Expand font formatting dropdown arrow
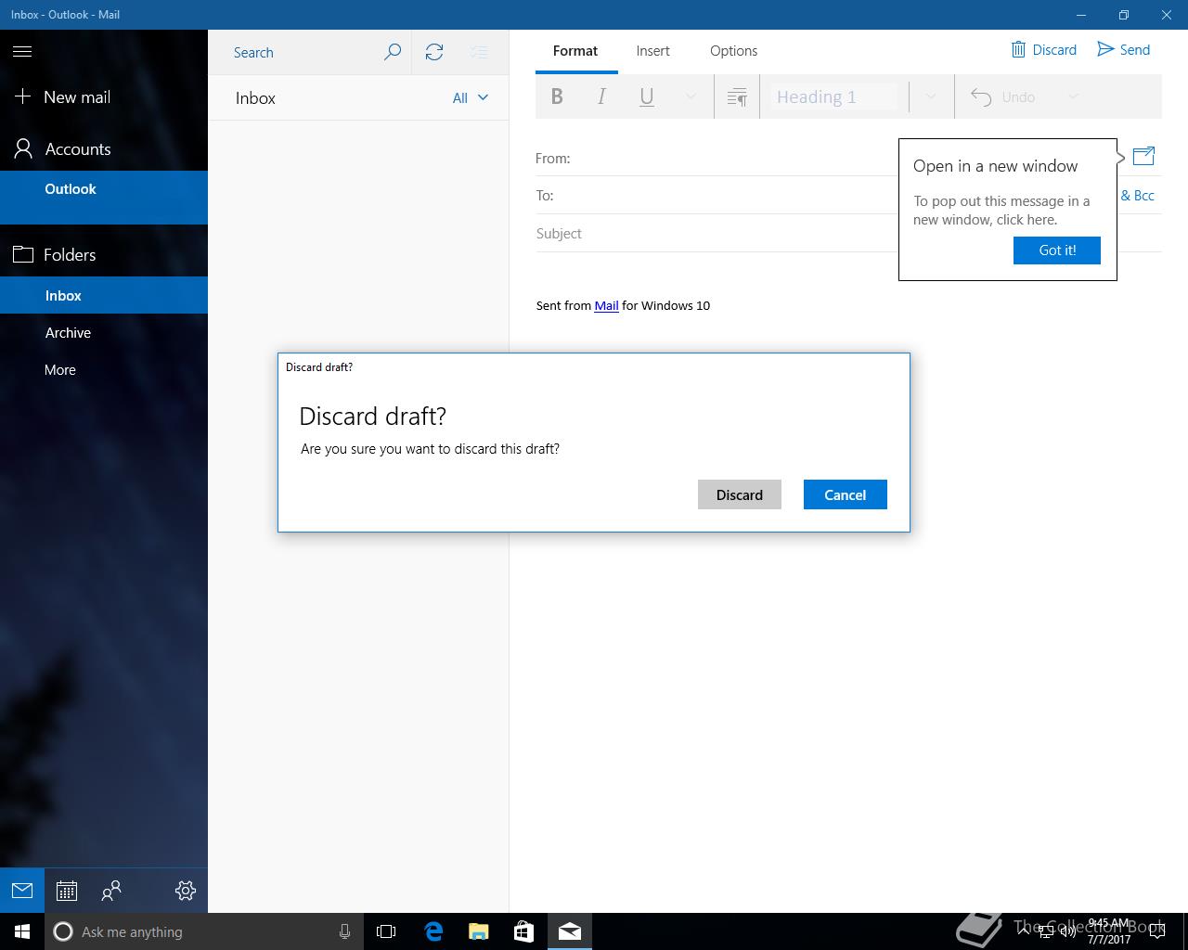The height and width of the screenshot is (950, 1188). point(691,96)
